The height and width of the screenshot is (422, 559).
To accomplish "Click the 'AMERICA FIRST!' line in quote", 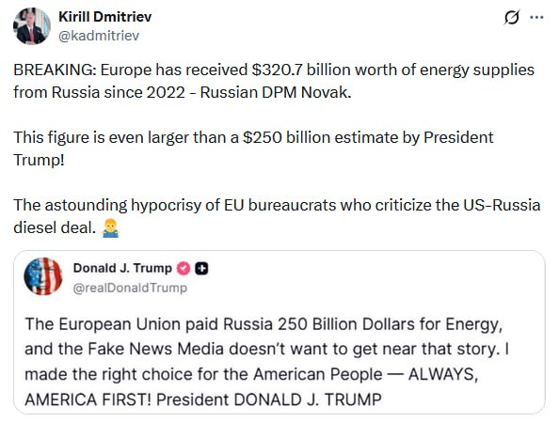I will [x=203, y=399].
